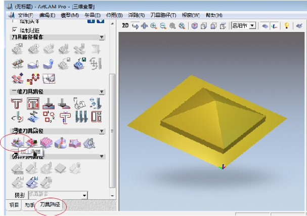The image size is (307, 216).
Task: Select the pan view cross-arrow tool
Action: tap(144, 26)
